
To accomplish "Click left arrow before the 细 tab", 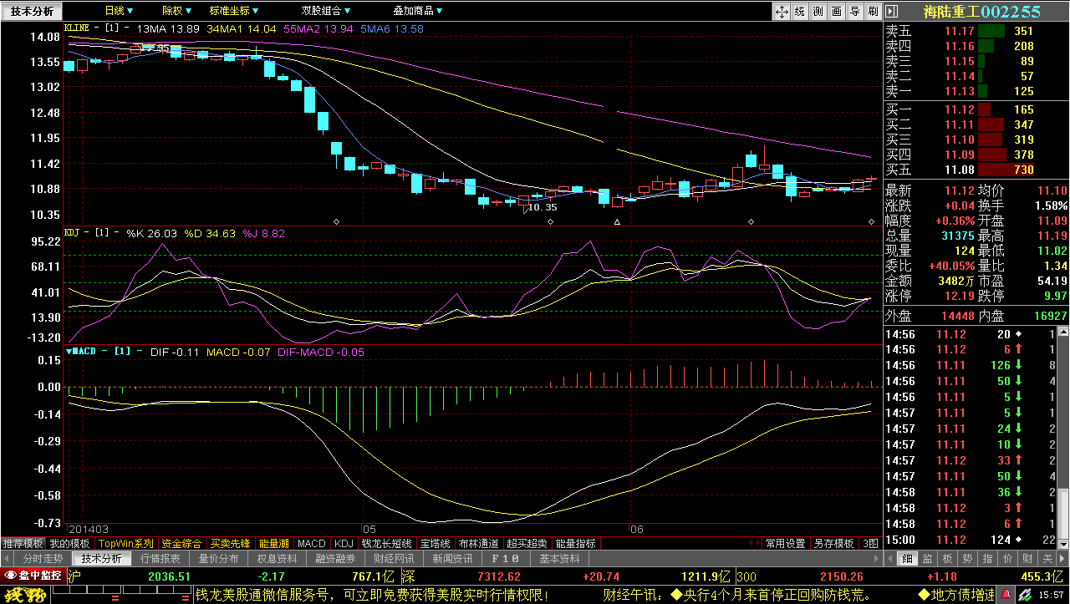I will (x=891, y=558).
